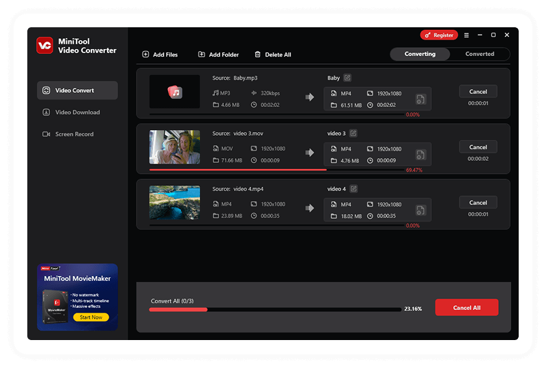Open Screen Record in the sidebar

point(74,134)
